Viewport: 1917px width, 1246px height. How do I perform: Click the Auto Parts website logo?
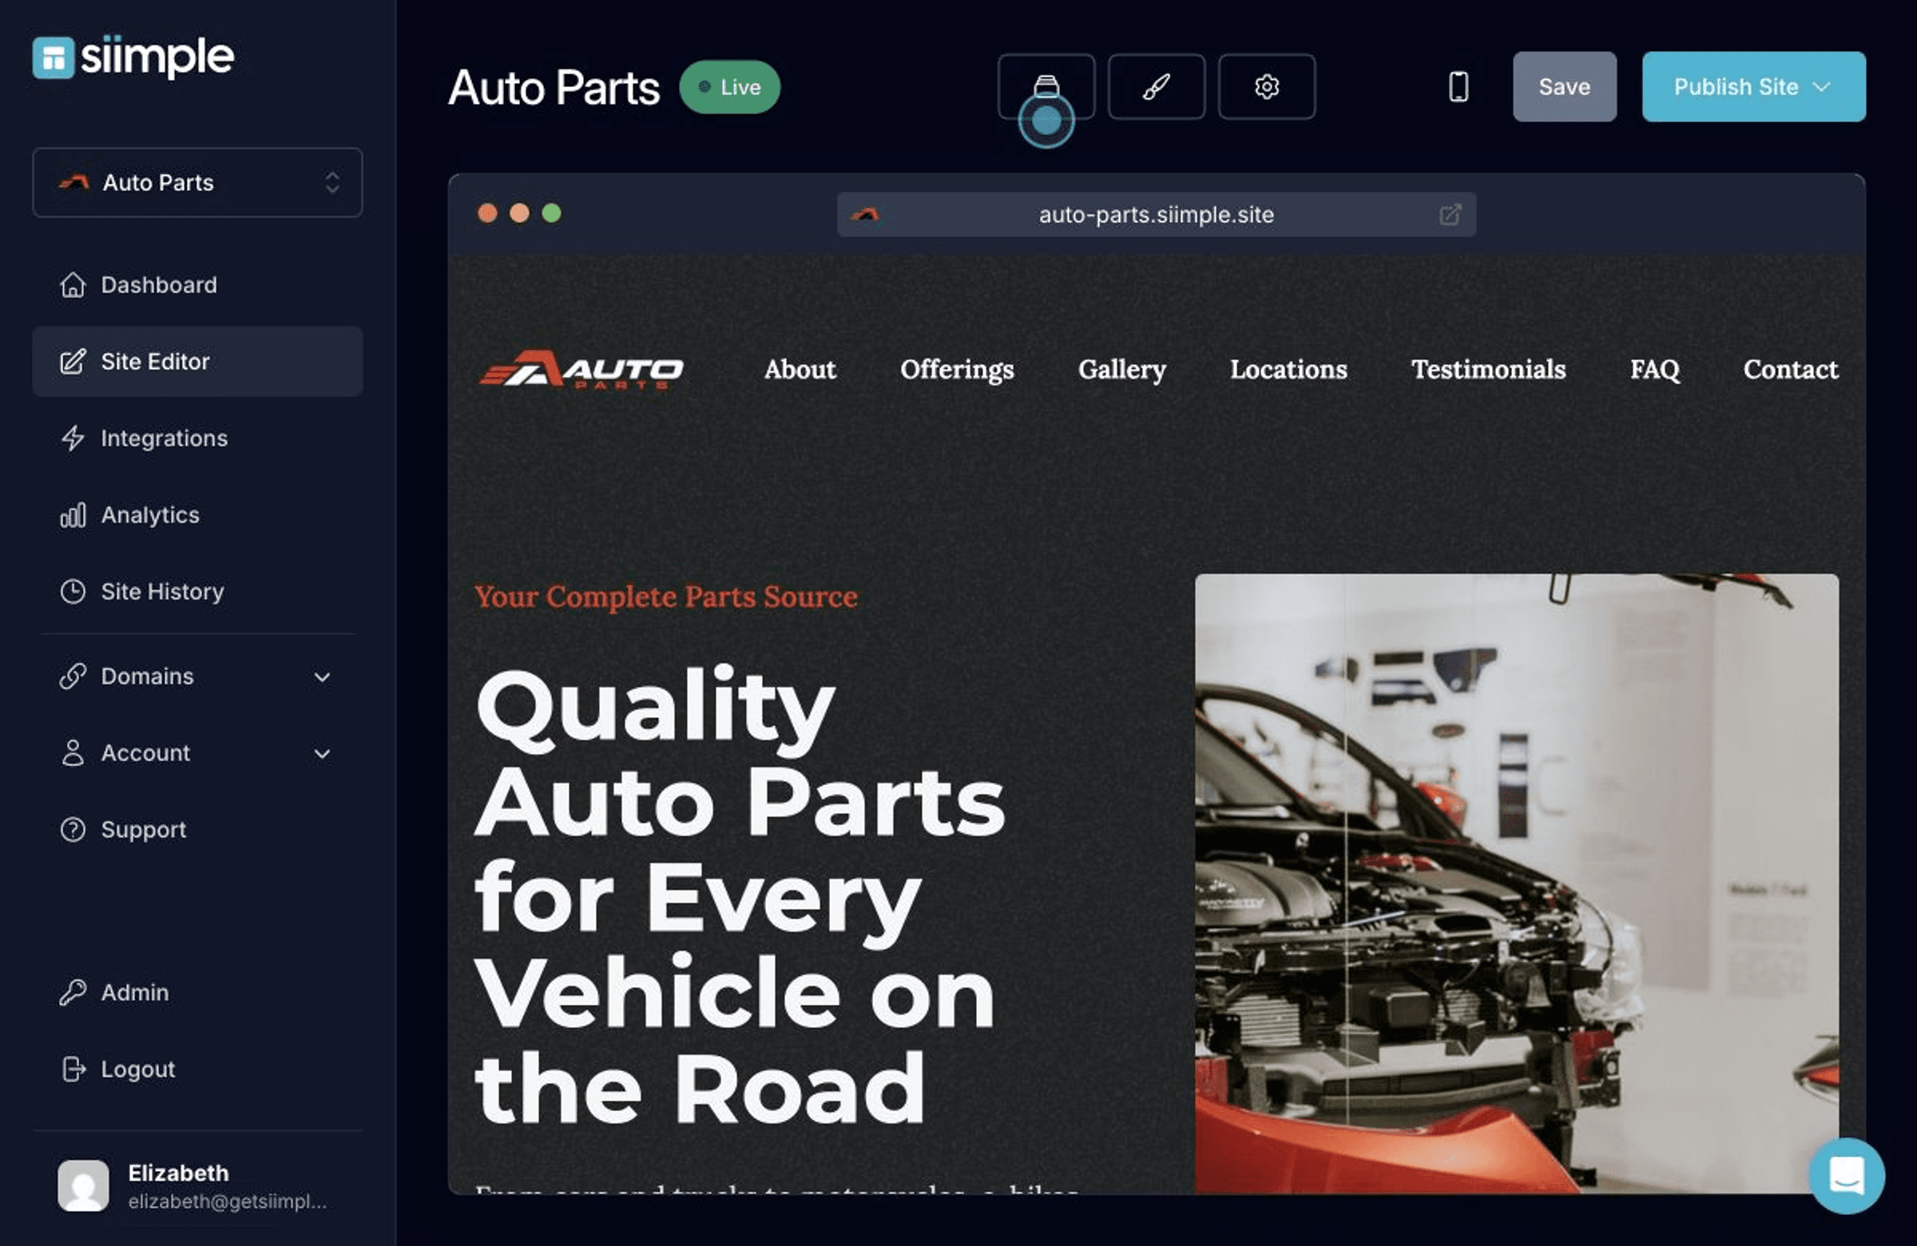581,370
